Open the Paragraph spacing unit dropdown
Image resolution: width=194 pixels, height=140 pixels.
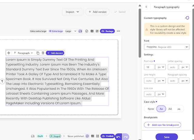pyautogui.click(x=184, y=81)
